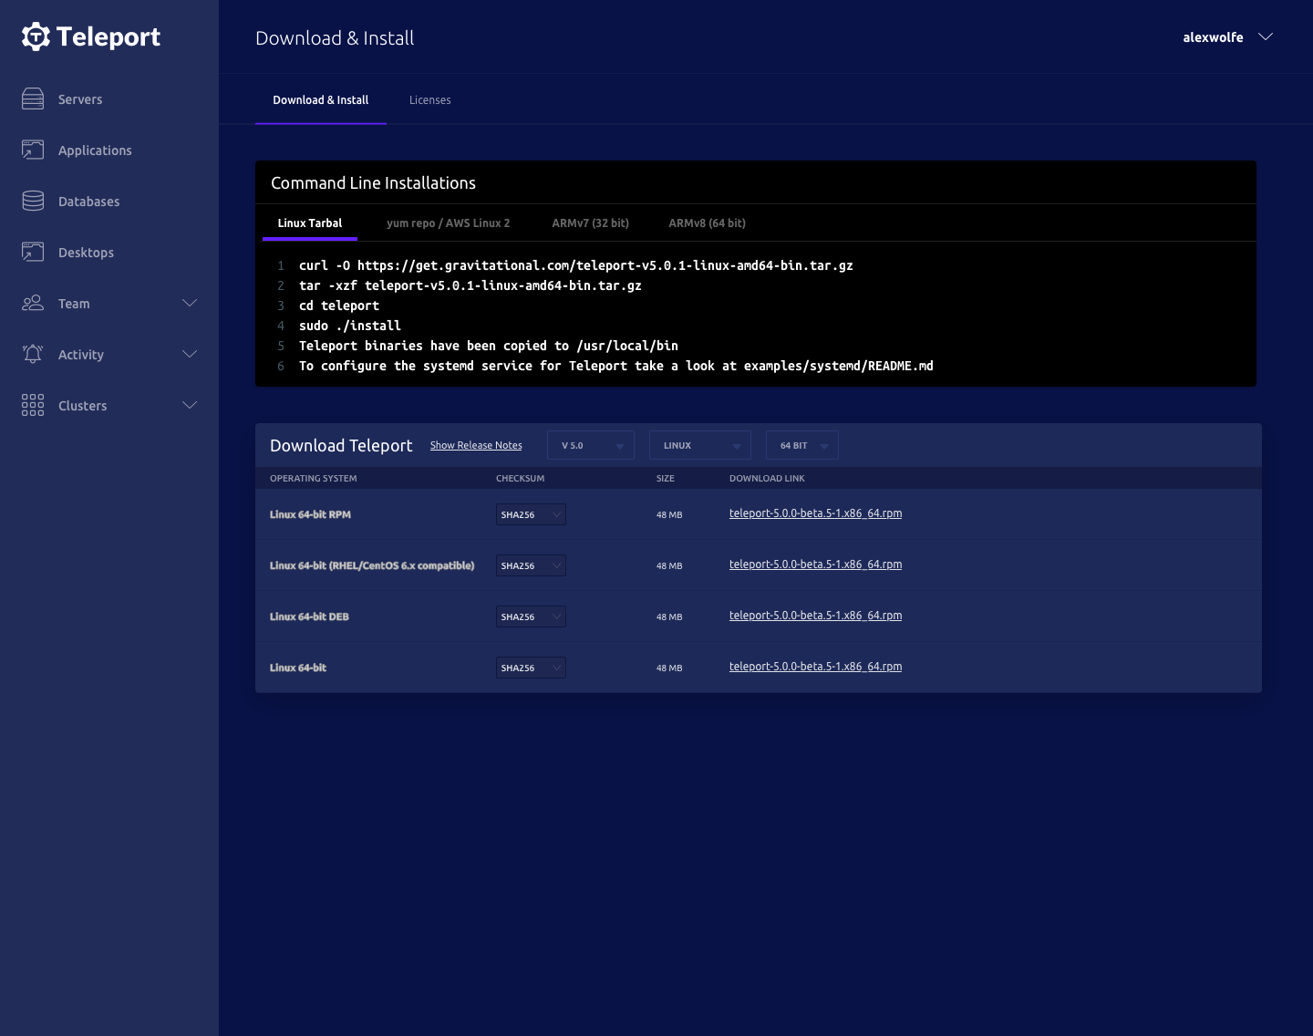Open Servers via its sidebar icon

(33, 98)
